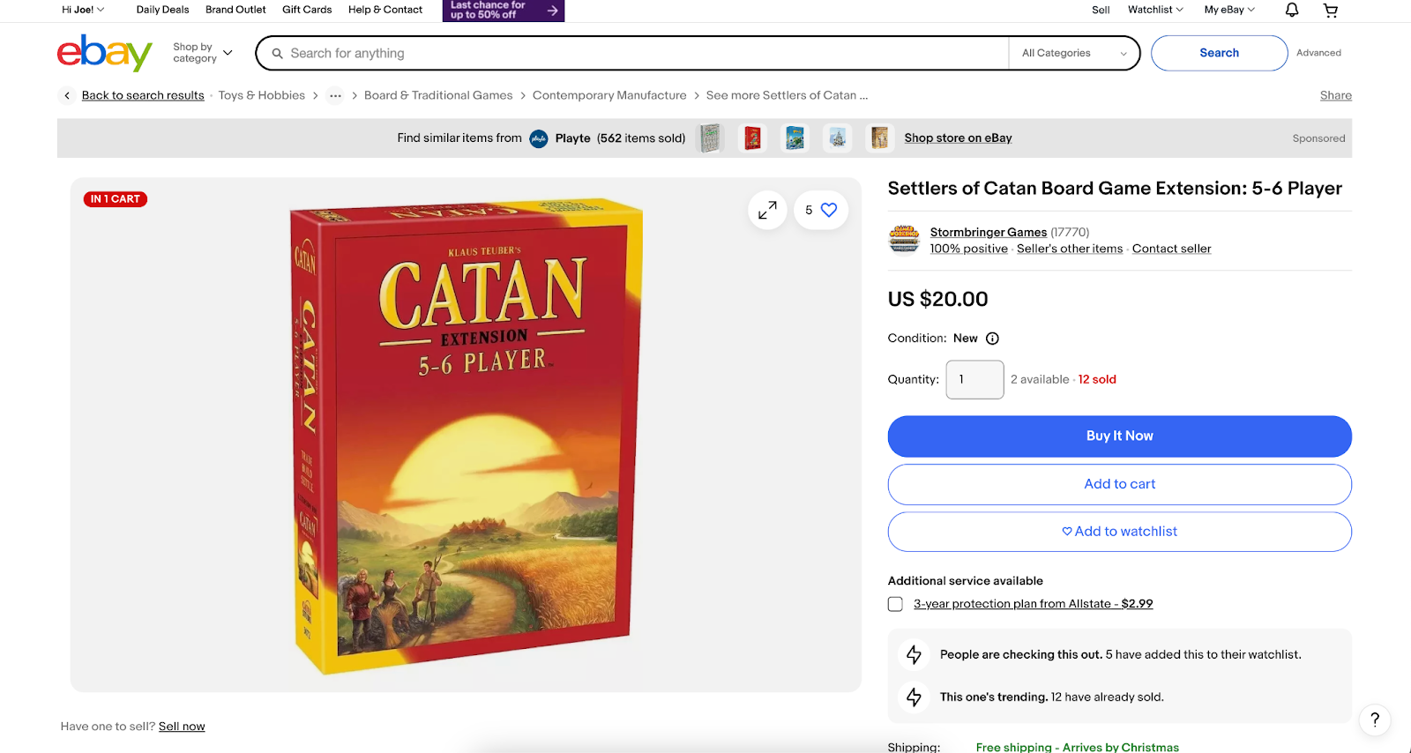Expand the product image to full view
Image resolution: width=1411 pixels, height=753 pixels.
tap(767, 210)
